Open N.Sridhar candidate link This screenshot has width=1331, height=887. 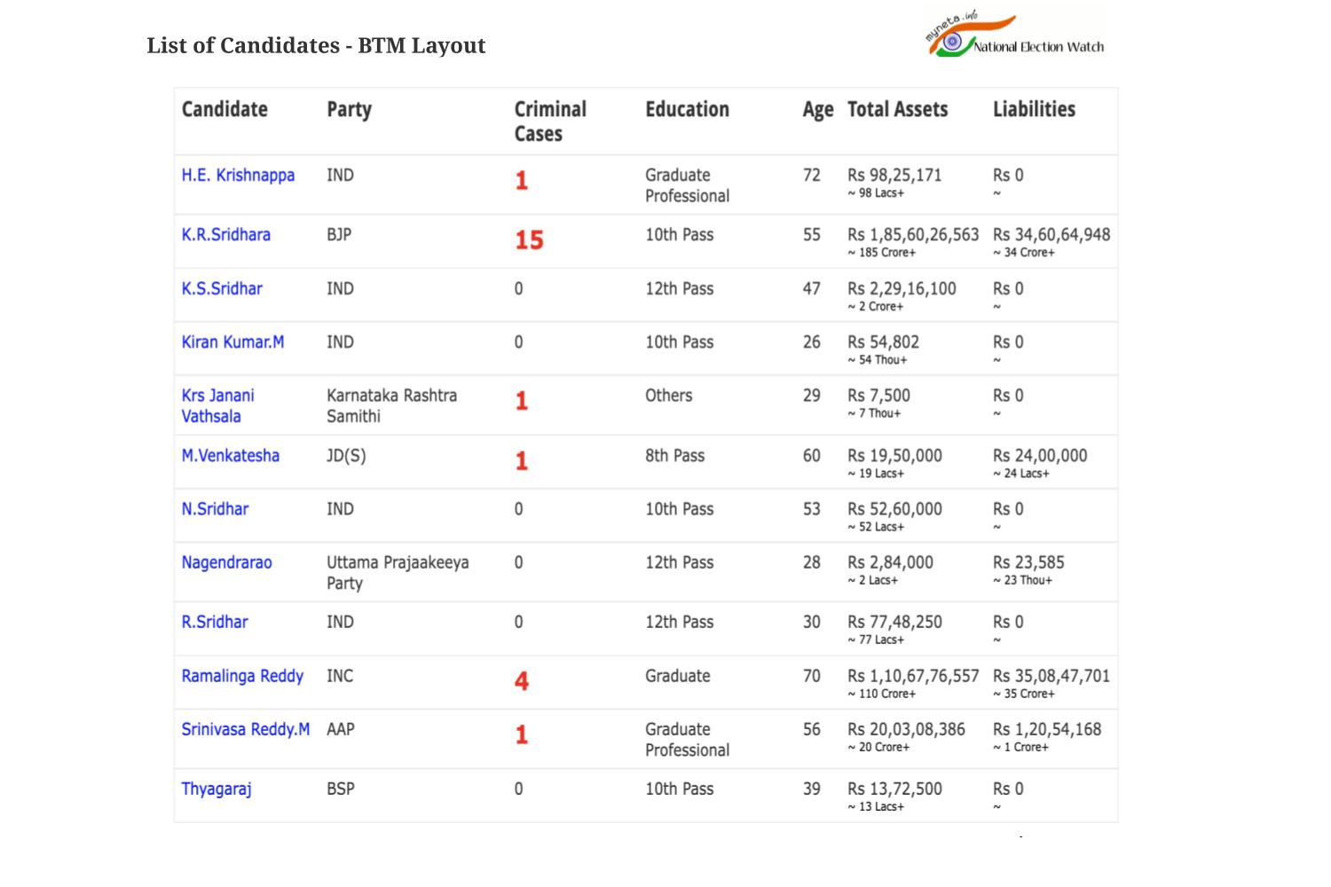[215, 508]
